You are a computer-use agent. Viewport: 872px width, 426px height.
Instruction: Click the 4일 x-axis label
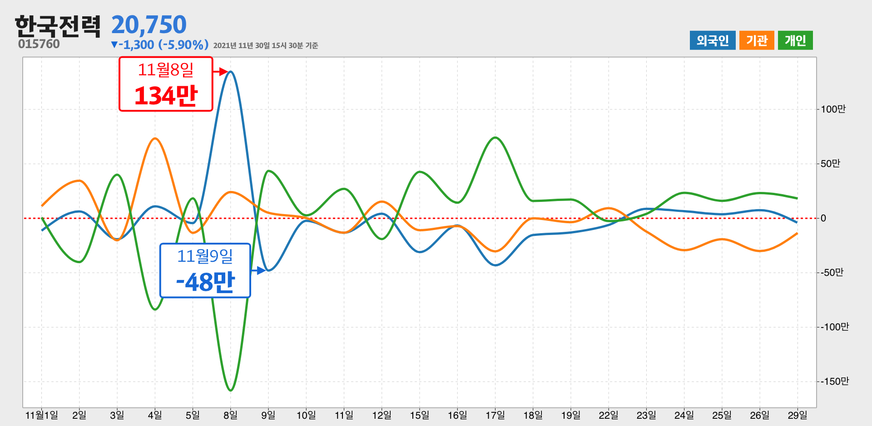[x=155, y=415]
